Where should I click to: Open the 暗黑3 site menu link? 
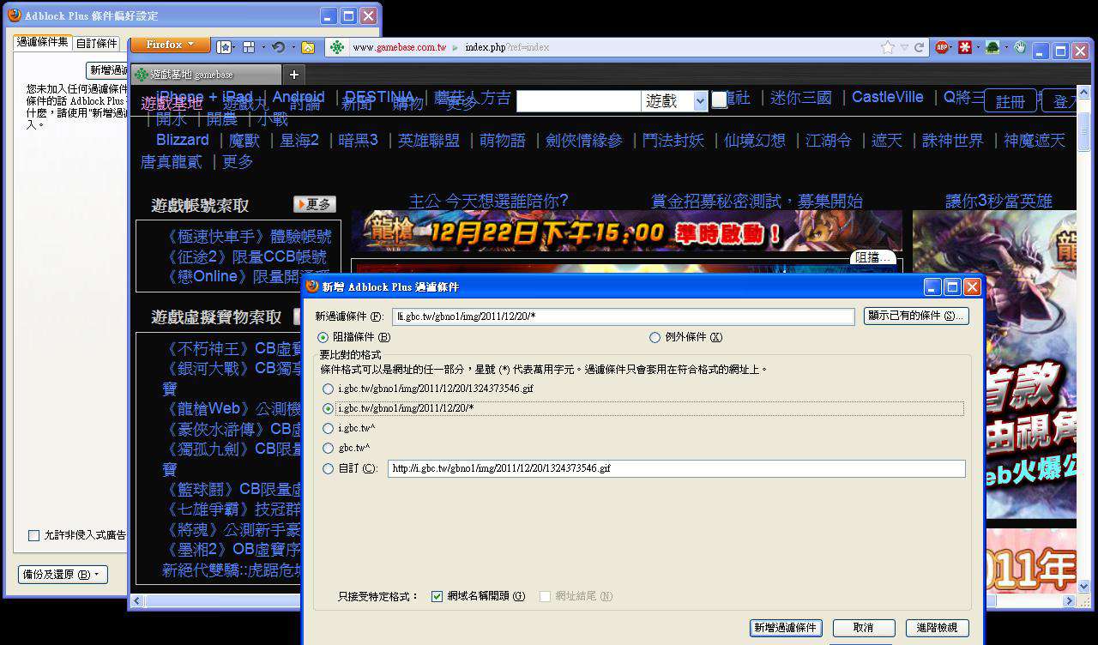coord(359,140)
